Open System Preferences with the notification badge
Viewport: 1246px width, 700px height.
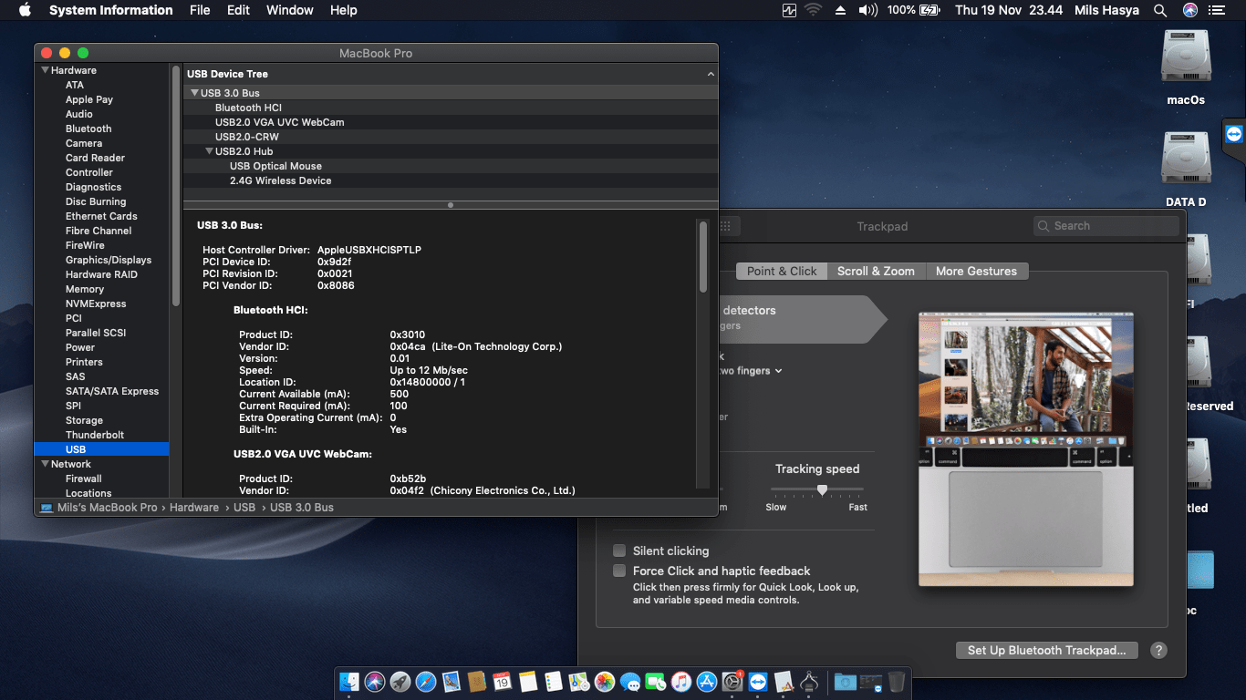(x=732, y=682)
